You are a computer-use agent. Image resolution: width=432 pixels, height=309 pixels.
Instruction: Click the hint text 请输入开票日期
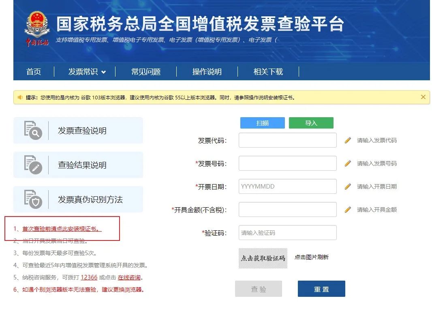click(x=377, y=187)
